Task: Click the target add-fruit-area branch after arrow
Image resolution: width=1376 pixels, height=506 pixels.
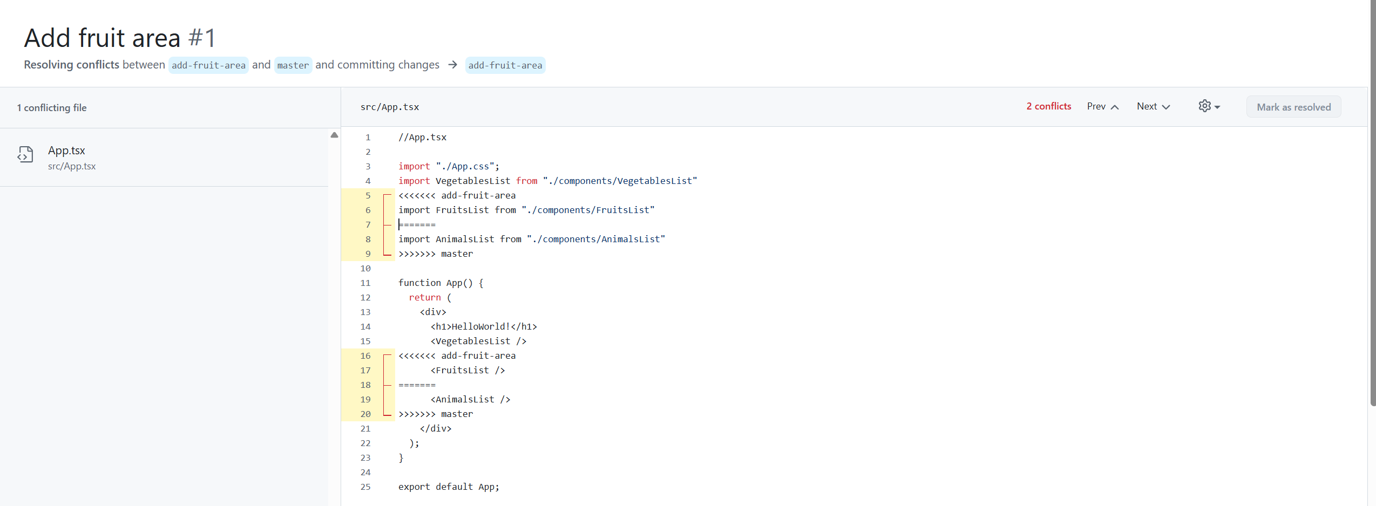Action: pyautogui.click(x=505, y=65)
